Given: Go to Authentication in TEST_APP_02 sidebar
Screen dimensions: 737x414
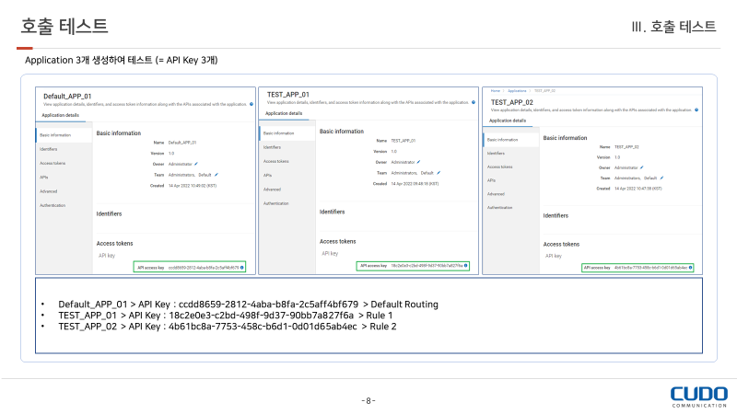Looking at the screenshot, I should coord(500,207).
